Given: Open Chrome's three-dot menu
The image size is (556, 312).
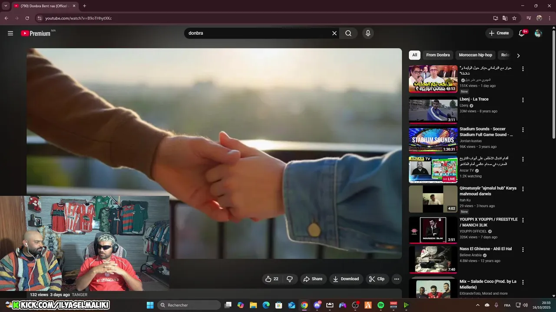Looking at the screenshot, I should (549, 18).
